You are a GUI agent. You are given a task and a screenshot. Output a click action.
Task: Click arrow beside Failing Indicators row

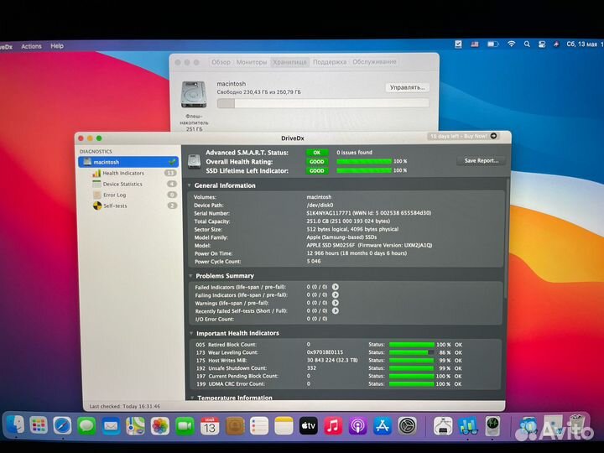(336, 294)
